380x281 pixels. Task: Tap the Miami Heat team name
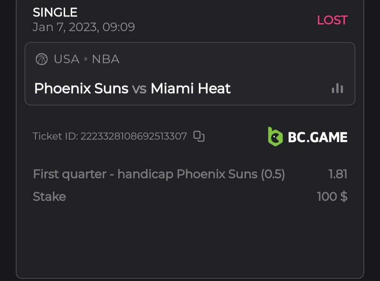(191, 88)
